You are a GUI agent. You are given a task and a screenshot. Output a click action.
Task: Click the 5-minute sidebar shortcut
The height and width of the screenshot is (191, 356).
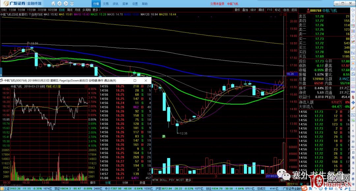click(353, 131)
